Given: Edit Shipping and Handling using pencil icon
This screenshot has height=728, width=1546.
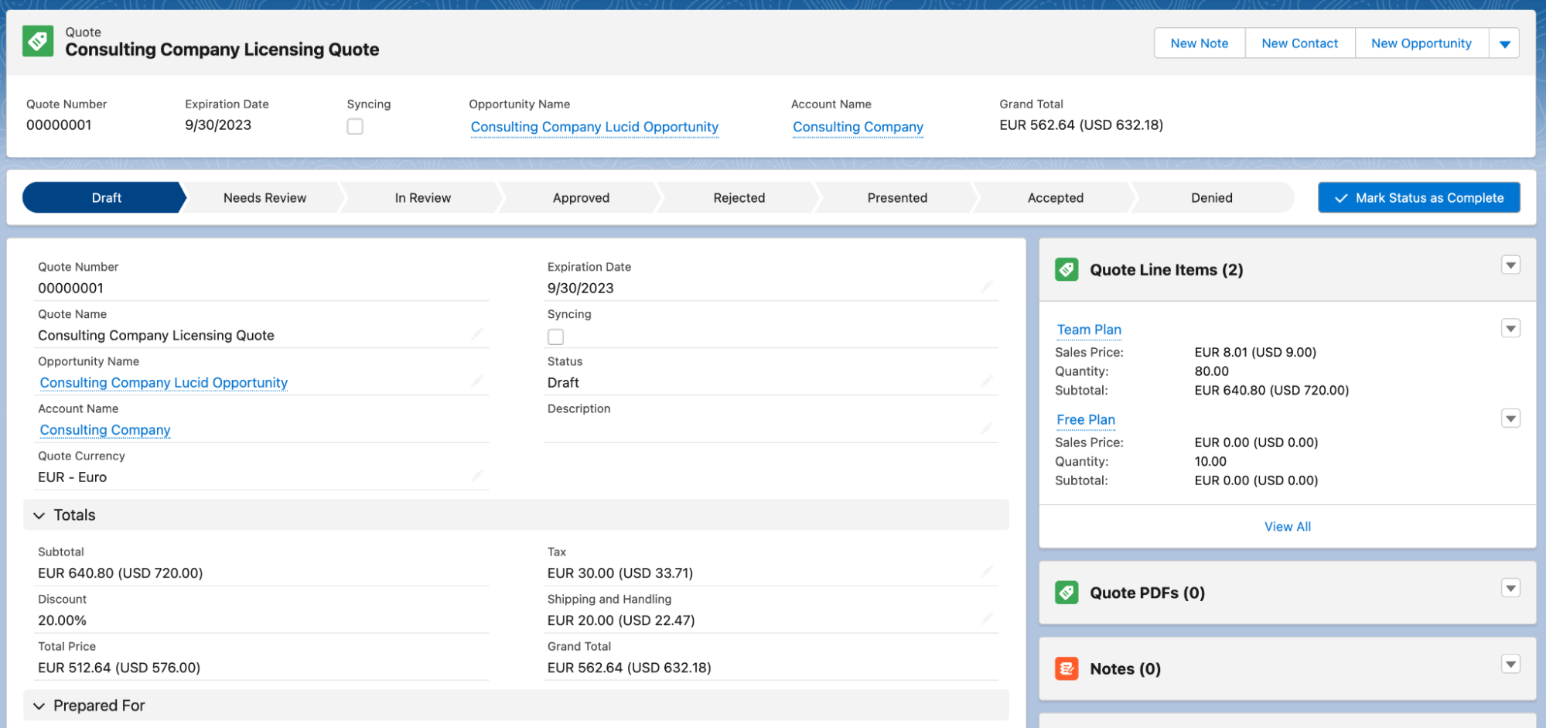Looking at the screenshot, I should pos(987,619).
